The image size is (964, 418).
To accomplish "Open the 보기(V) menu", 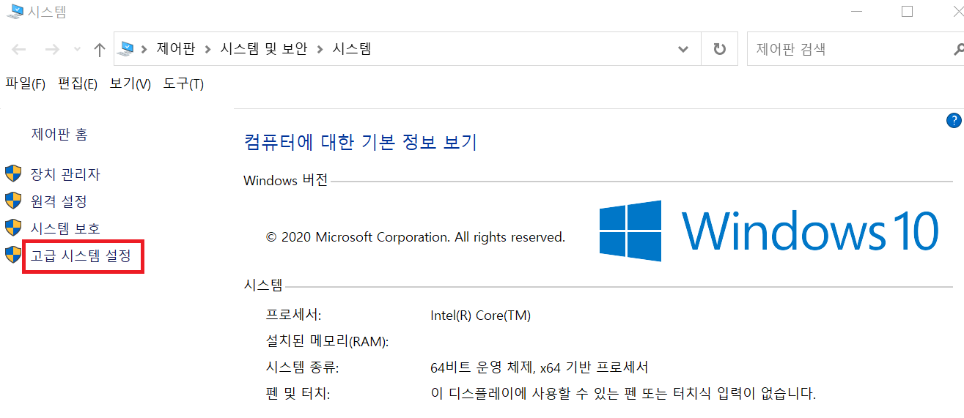I will [130, 84].
